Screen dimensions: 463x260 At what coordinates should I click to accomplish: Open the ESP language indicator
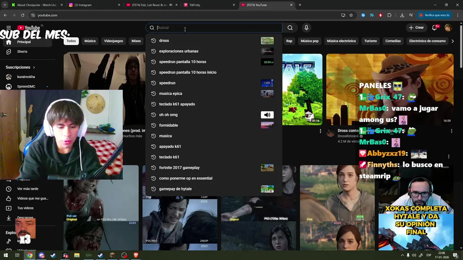(429, 255)
